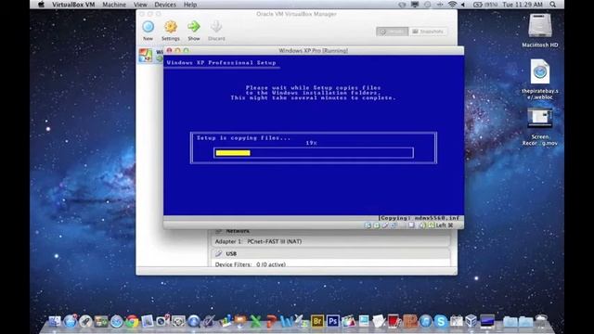Switch to the Details view in VirtualBox Manager
The height and width of the screenshot is (334, 594).
pyautogui.click(x=392, y=32)
